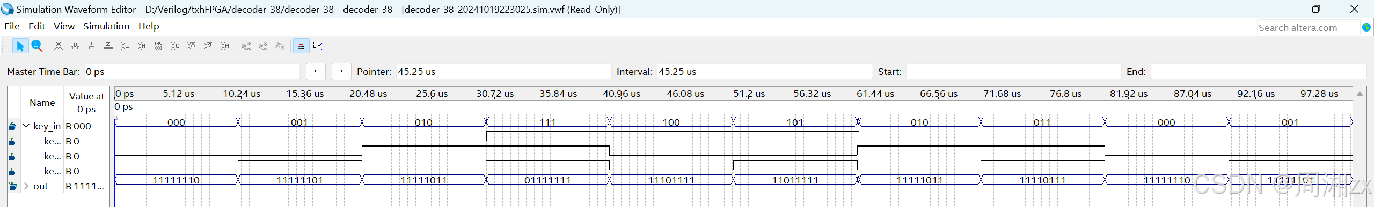
Task: Click the Value at 0 ps column header
Action: click(x=86, y=103)
